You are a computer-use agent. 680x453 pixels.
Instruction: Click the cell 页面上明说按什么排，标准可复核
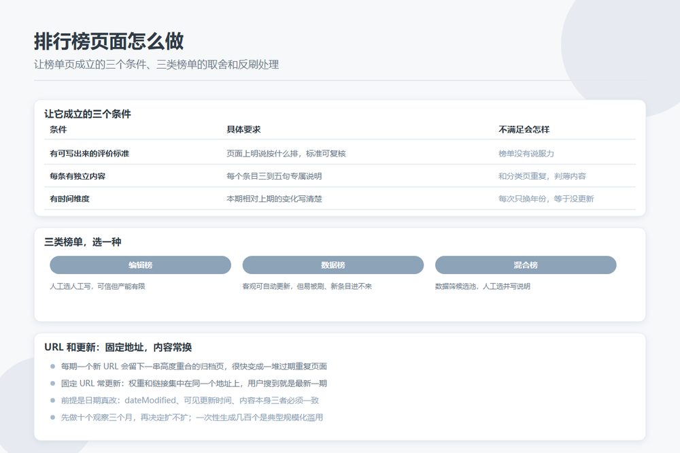(286, 154)
